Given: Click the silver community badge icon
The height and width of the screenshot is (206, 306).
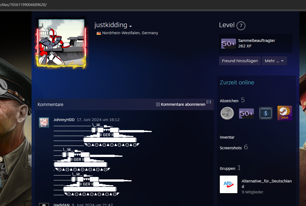Looking at the screenshot, I should point(227,113).
